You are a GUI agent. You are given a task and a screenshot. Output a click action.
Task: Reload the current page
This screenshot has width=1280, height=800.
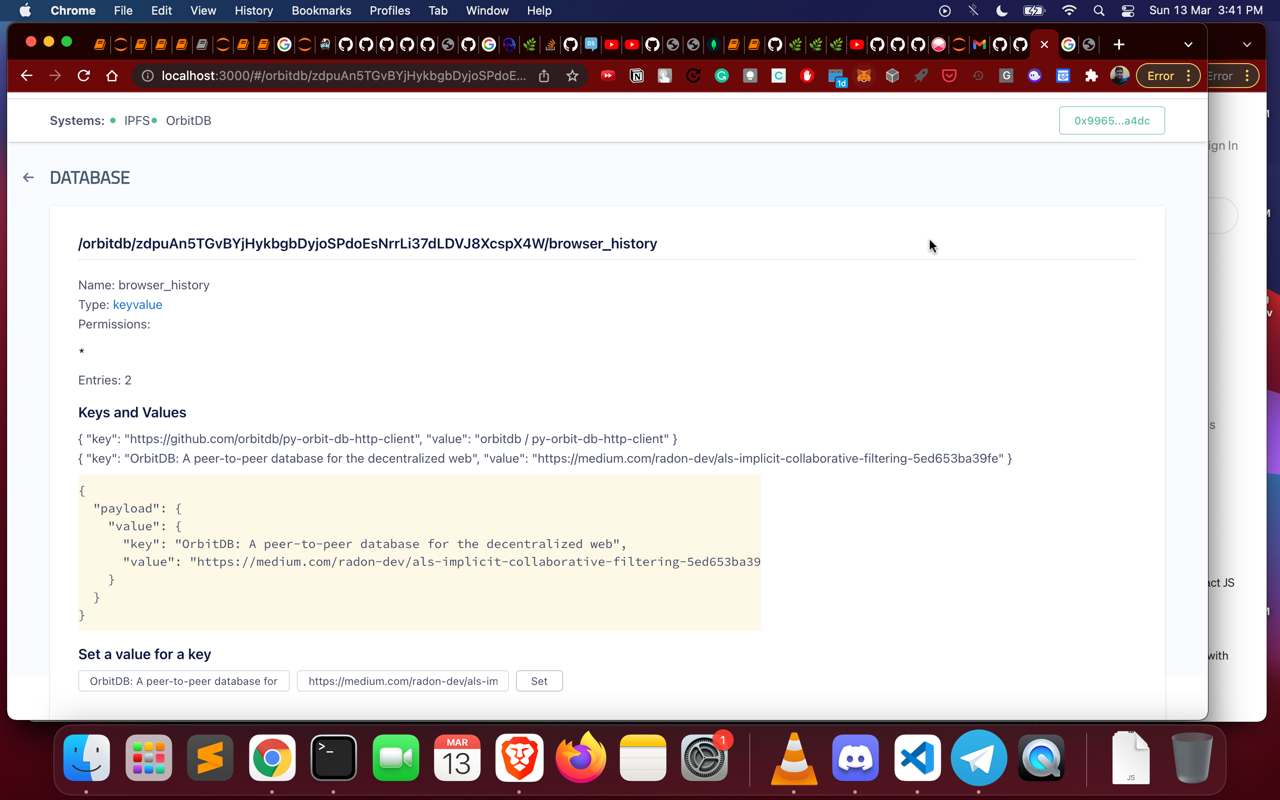coord(84,76)
